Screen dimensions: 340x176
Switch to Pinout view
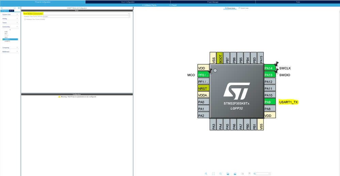230,8
